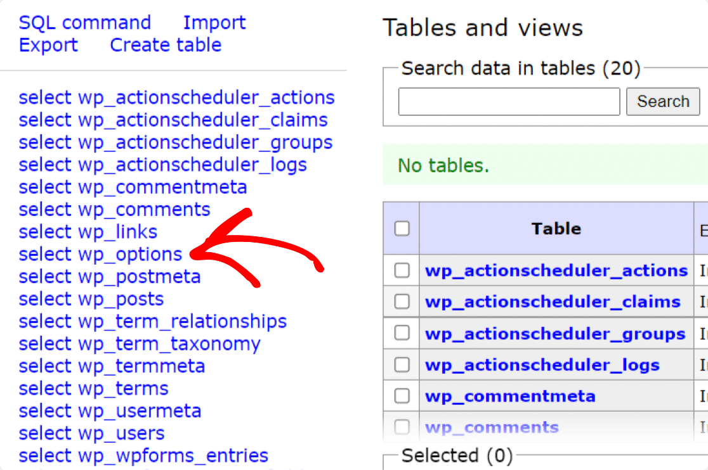Click 'select' next to wp_options
Screen dimensions: 708x470
(45, 254)
